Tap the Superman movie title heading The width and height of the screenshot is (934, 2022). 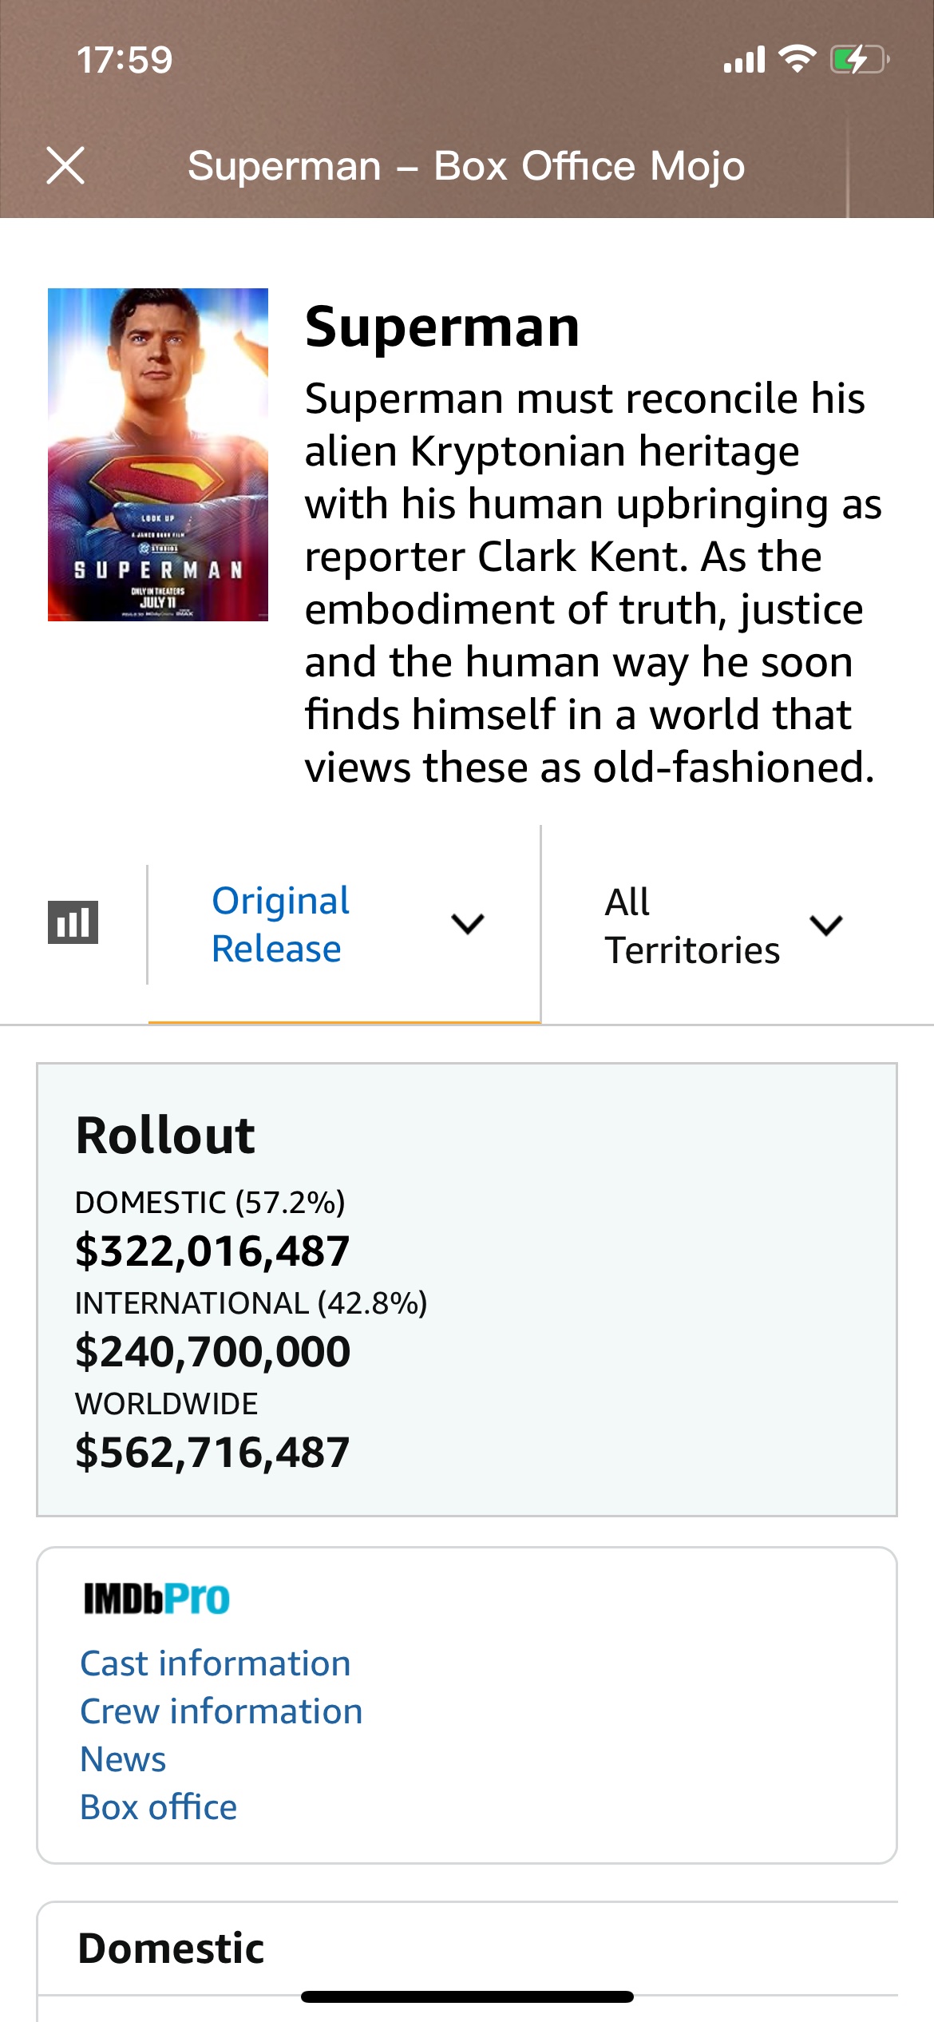pos(442,327)
